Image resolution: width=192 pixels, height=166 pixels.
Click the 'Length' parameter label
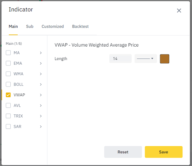[x=61, y=59]
